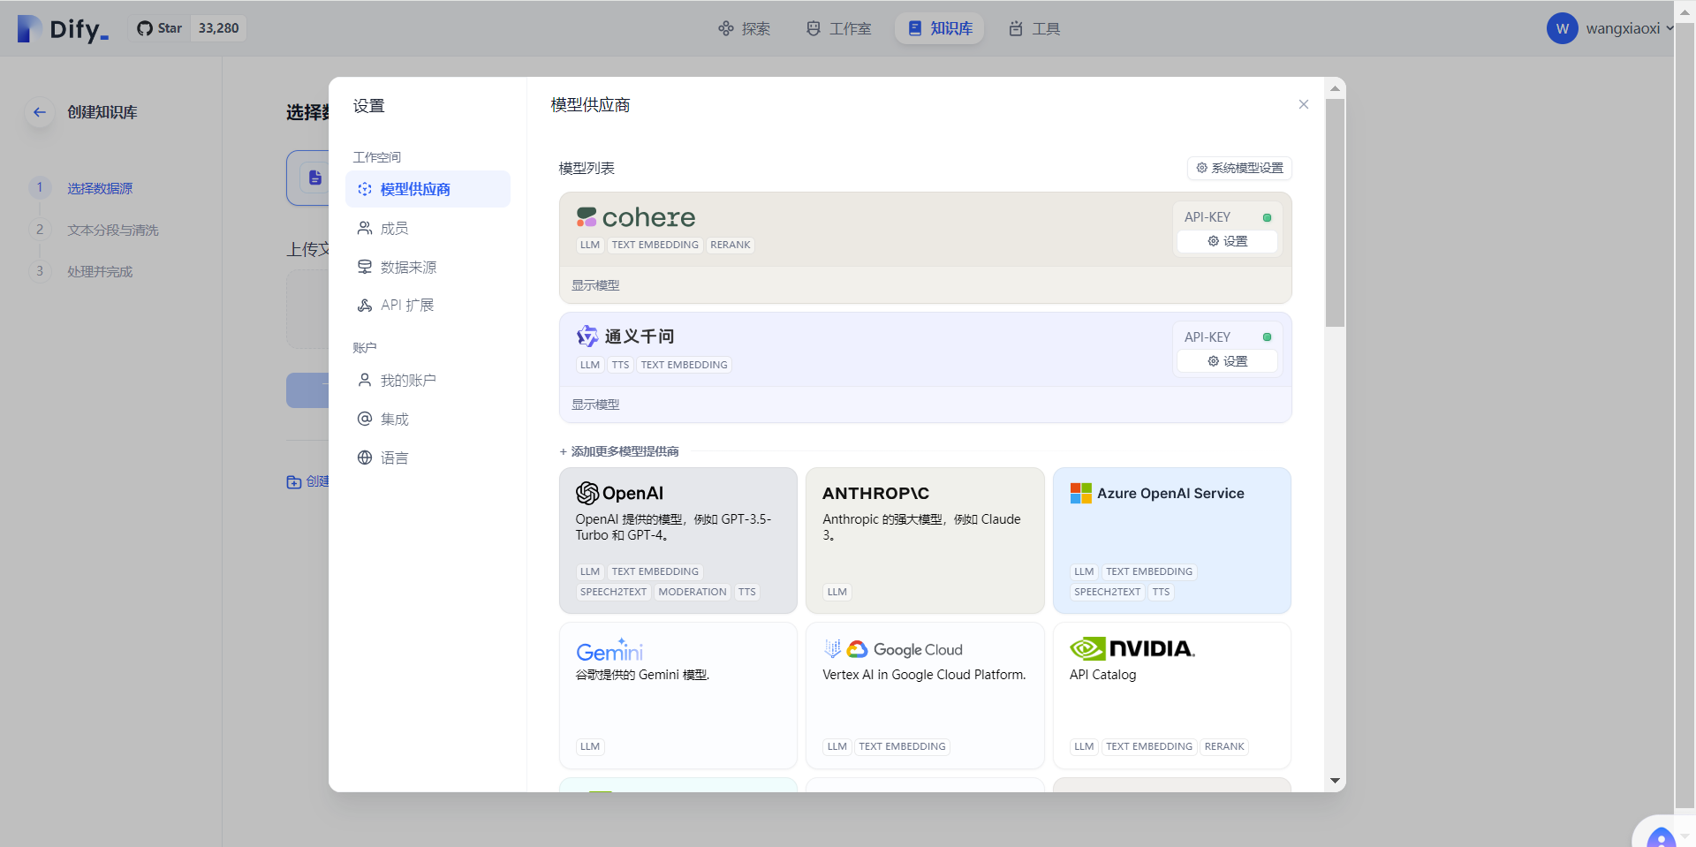Click the 集成 at-sign icon

pos(364,419)
